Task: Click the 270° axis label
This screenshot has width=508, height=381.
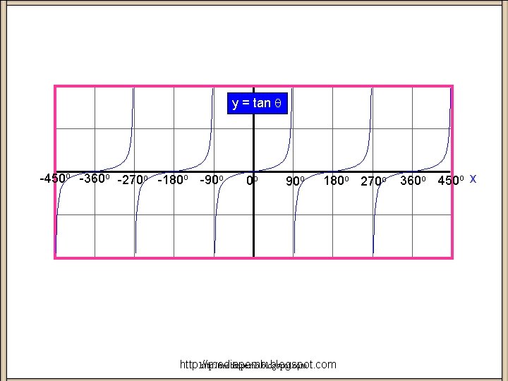Action: tap(373, 181)
